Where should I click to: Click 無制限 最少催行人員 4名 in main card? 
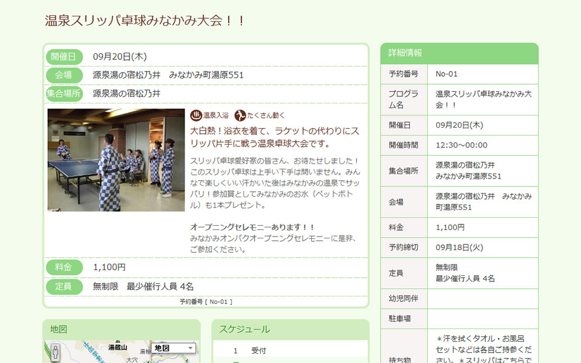tap(143, 286)
